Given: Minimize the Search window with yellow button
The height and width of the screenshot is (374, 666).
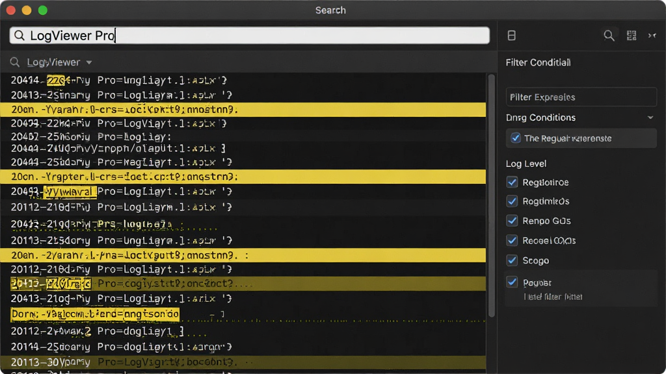Looking at the screenshot, I should pos(27,10).
